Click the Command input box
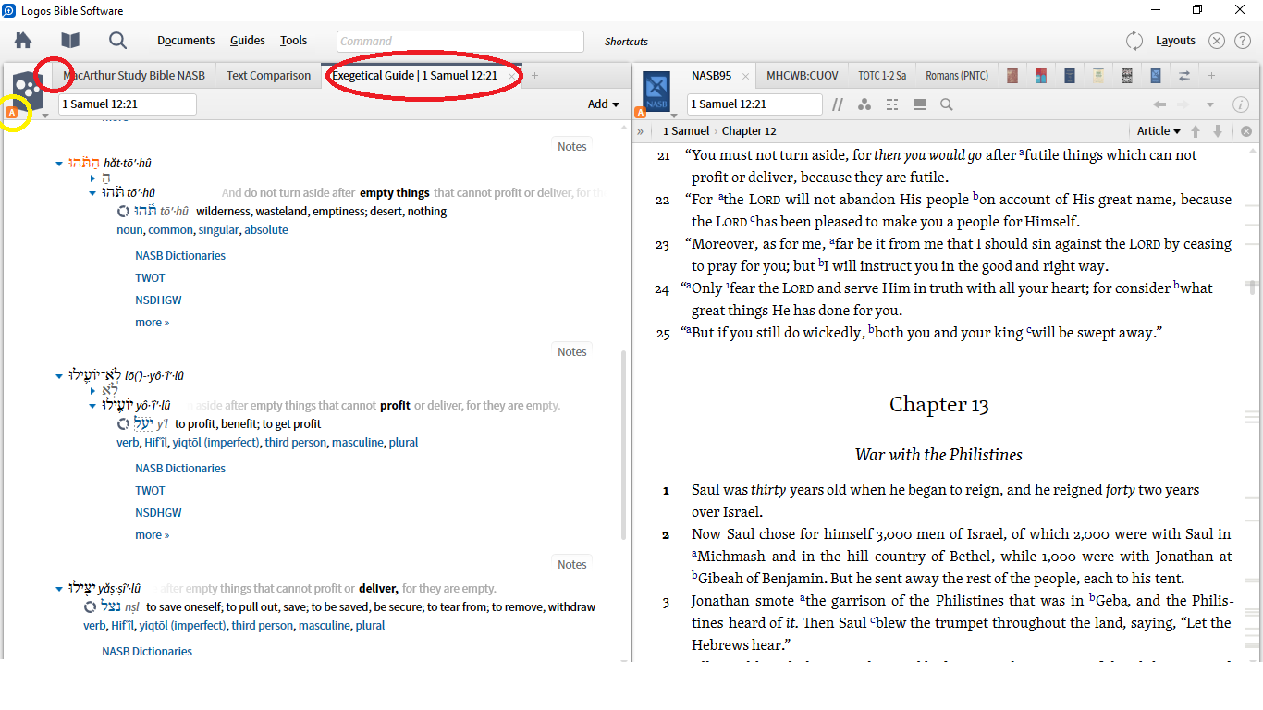Image resolution: width=1263 pixels, height=710 pixels. [x=460, y=42]
